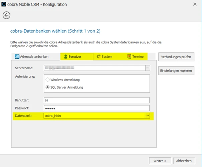Close the Konfiguration window
The height and width of the screenshot is (167, 202).
pyautogui.click(x=195, y=4)
